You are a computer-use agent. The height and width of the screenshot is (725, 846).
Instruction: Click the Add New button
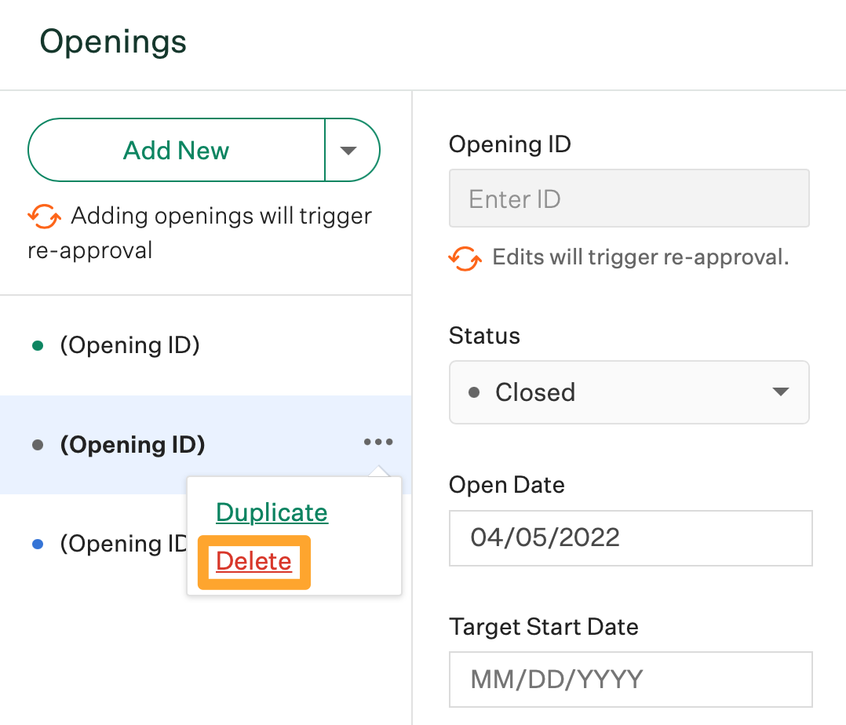click(x=177, y=150)
